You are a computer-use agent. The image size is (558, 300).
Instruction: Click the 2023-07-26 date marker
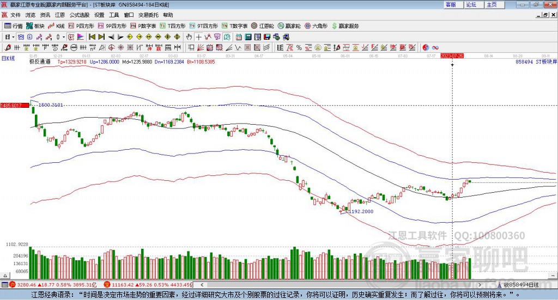(452, 56)
